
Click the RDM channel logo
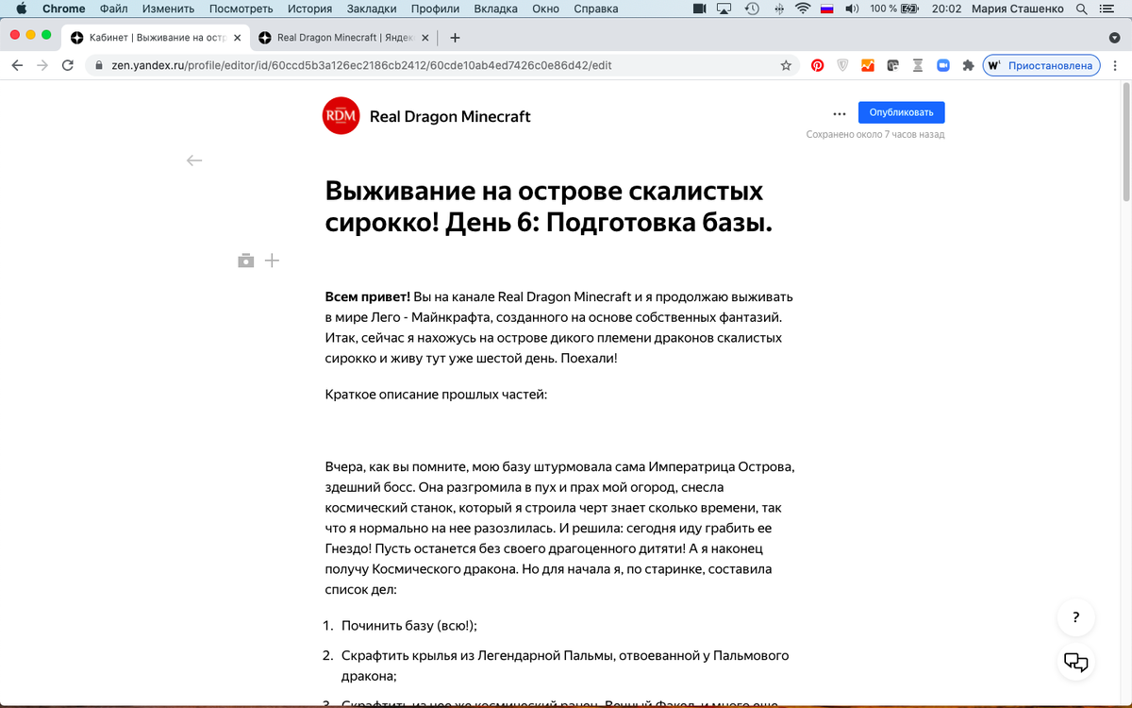pos(341,116)
